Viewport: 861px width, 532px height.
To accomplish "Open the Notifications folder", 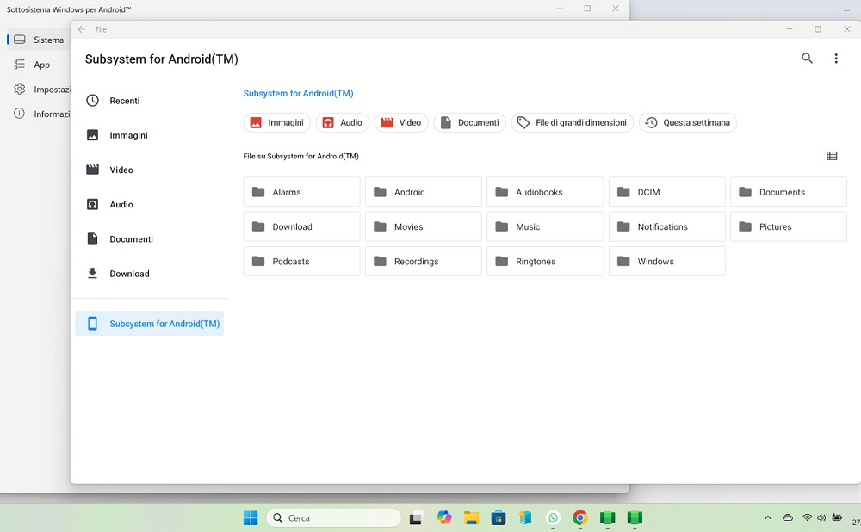I will point(666,226).
